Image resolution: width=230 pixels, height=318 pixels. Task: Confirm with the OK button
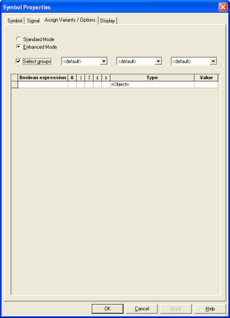(x=107, y=309)
